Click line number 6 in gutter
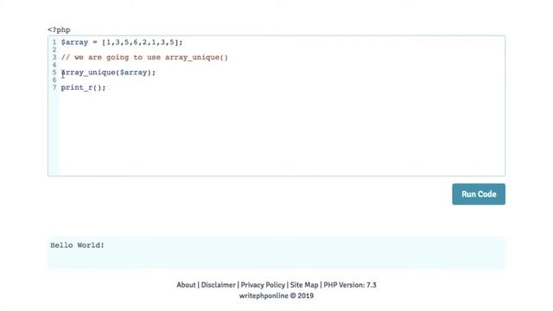Viewport: 553px width, 311px height. [x=54, y=80]
